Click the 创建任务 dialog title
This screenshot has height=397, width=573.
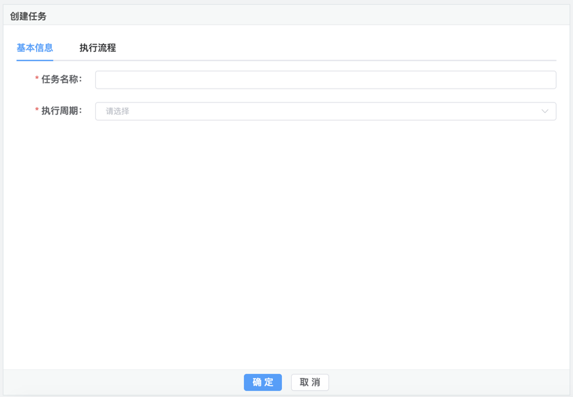point(28,16)
